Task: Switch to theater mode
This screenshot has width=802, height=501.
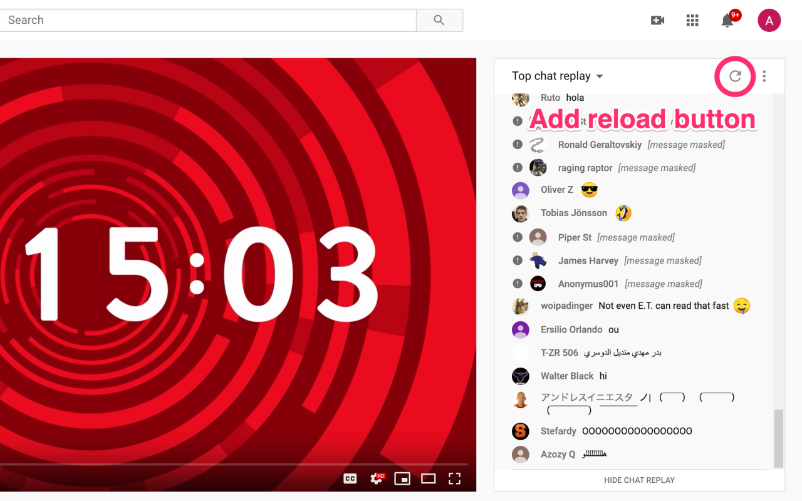Action: [x=428, y=478]
